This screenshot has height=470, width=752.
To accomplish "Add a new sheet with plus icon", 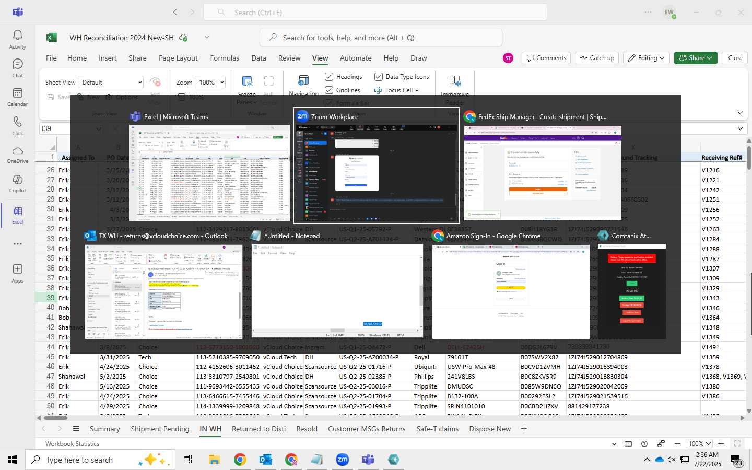I will (x=524, y=429).
